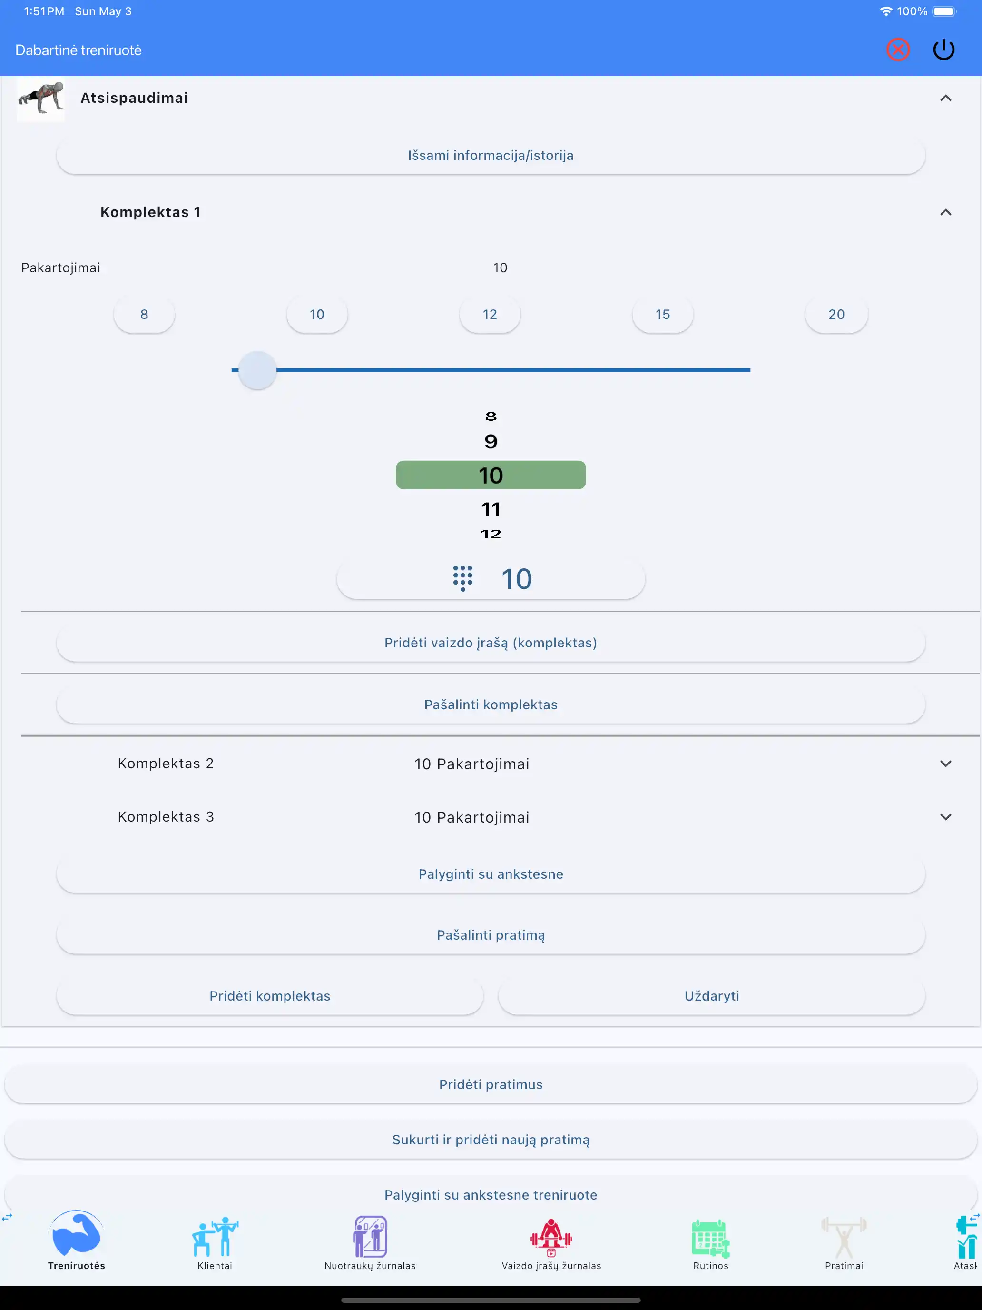Pick 11 in the number wheel

tap(491, 509)
